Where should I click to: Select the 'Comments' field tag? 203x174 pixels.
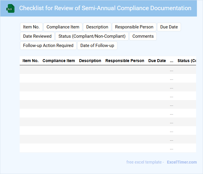point(143,36)
